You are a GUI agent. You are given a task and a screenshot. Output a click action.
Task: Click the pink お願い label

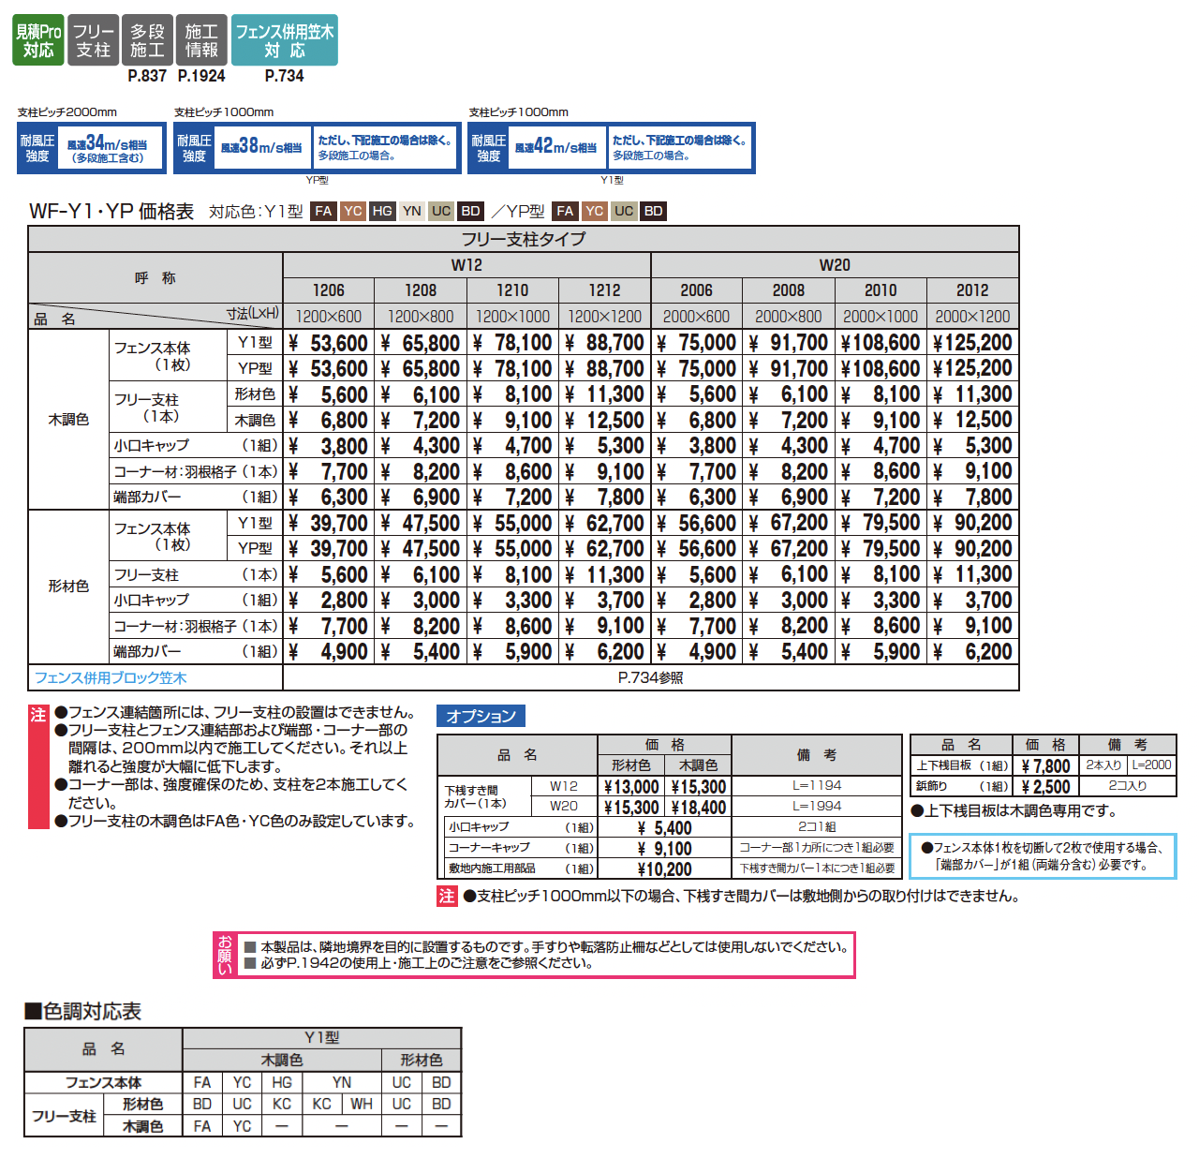[225, 955]
